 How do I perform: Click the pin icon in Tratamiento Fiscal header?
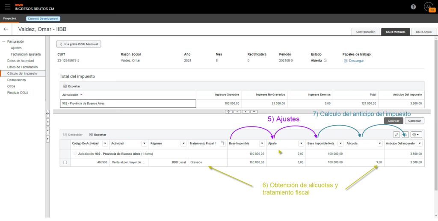pyautogui.click(x=222, y=144)
